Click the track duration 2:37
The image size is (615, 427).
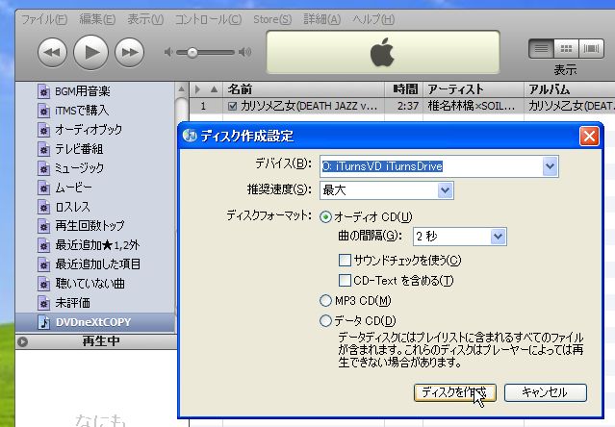408,106
